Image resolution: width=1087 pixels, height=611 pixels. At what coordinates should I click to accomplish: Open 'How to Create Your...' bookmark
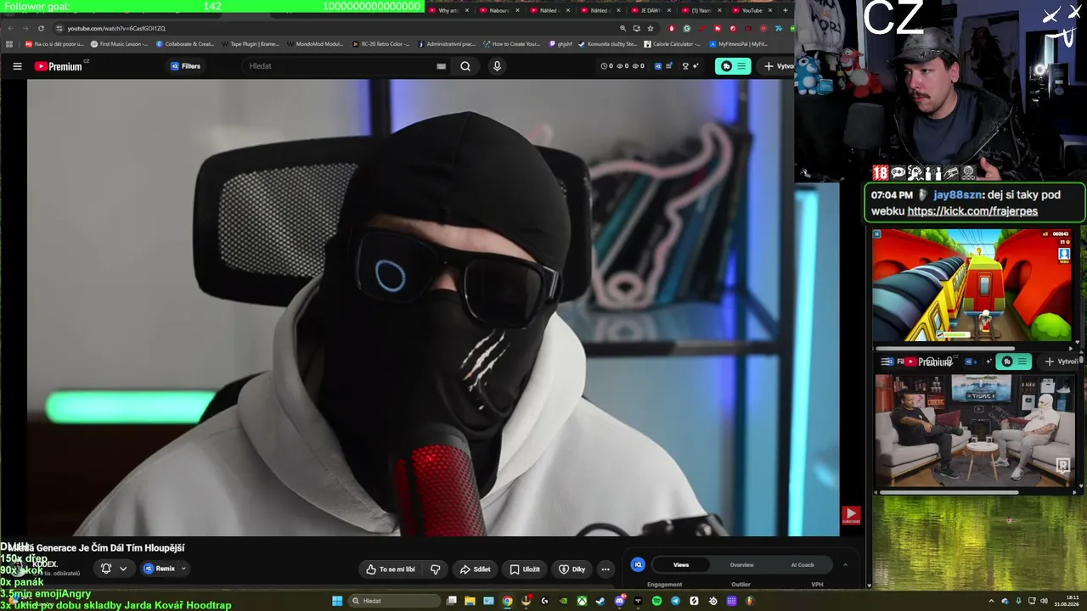pyautogui.click(x=511, y=43)
